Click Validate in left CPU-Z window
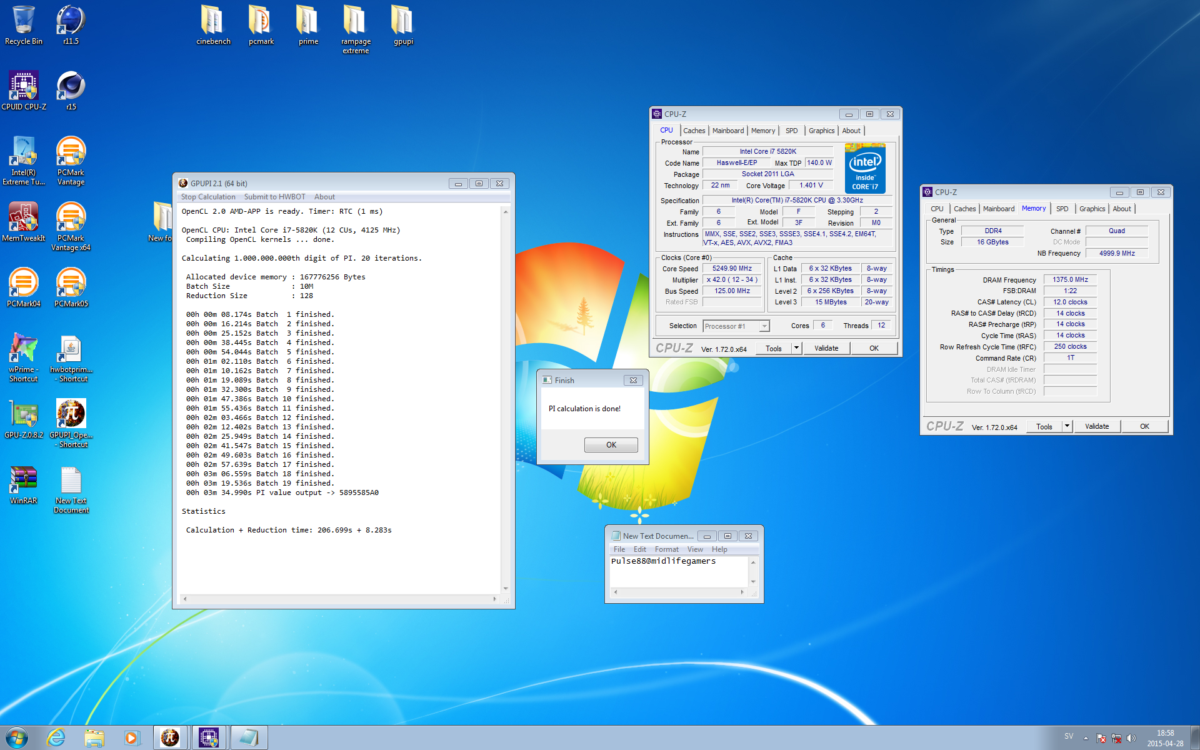The height and width of the screenshot is (750, 1200). (826, 348)
